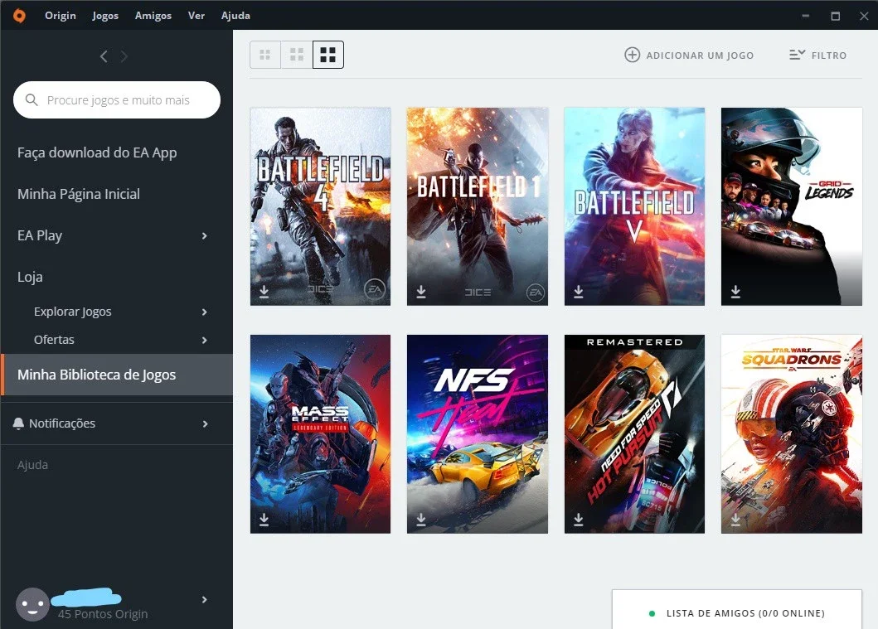878x629 pixels.
Task: Click the 45 Pontos Origin text
Action: [x=103, y=614]
